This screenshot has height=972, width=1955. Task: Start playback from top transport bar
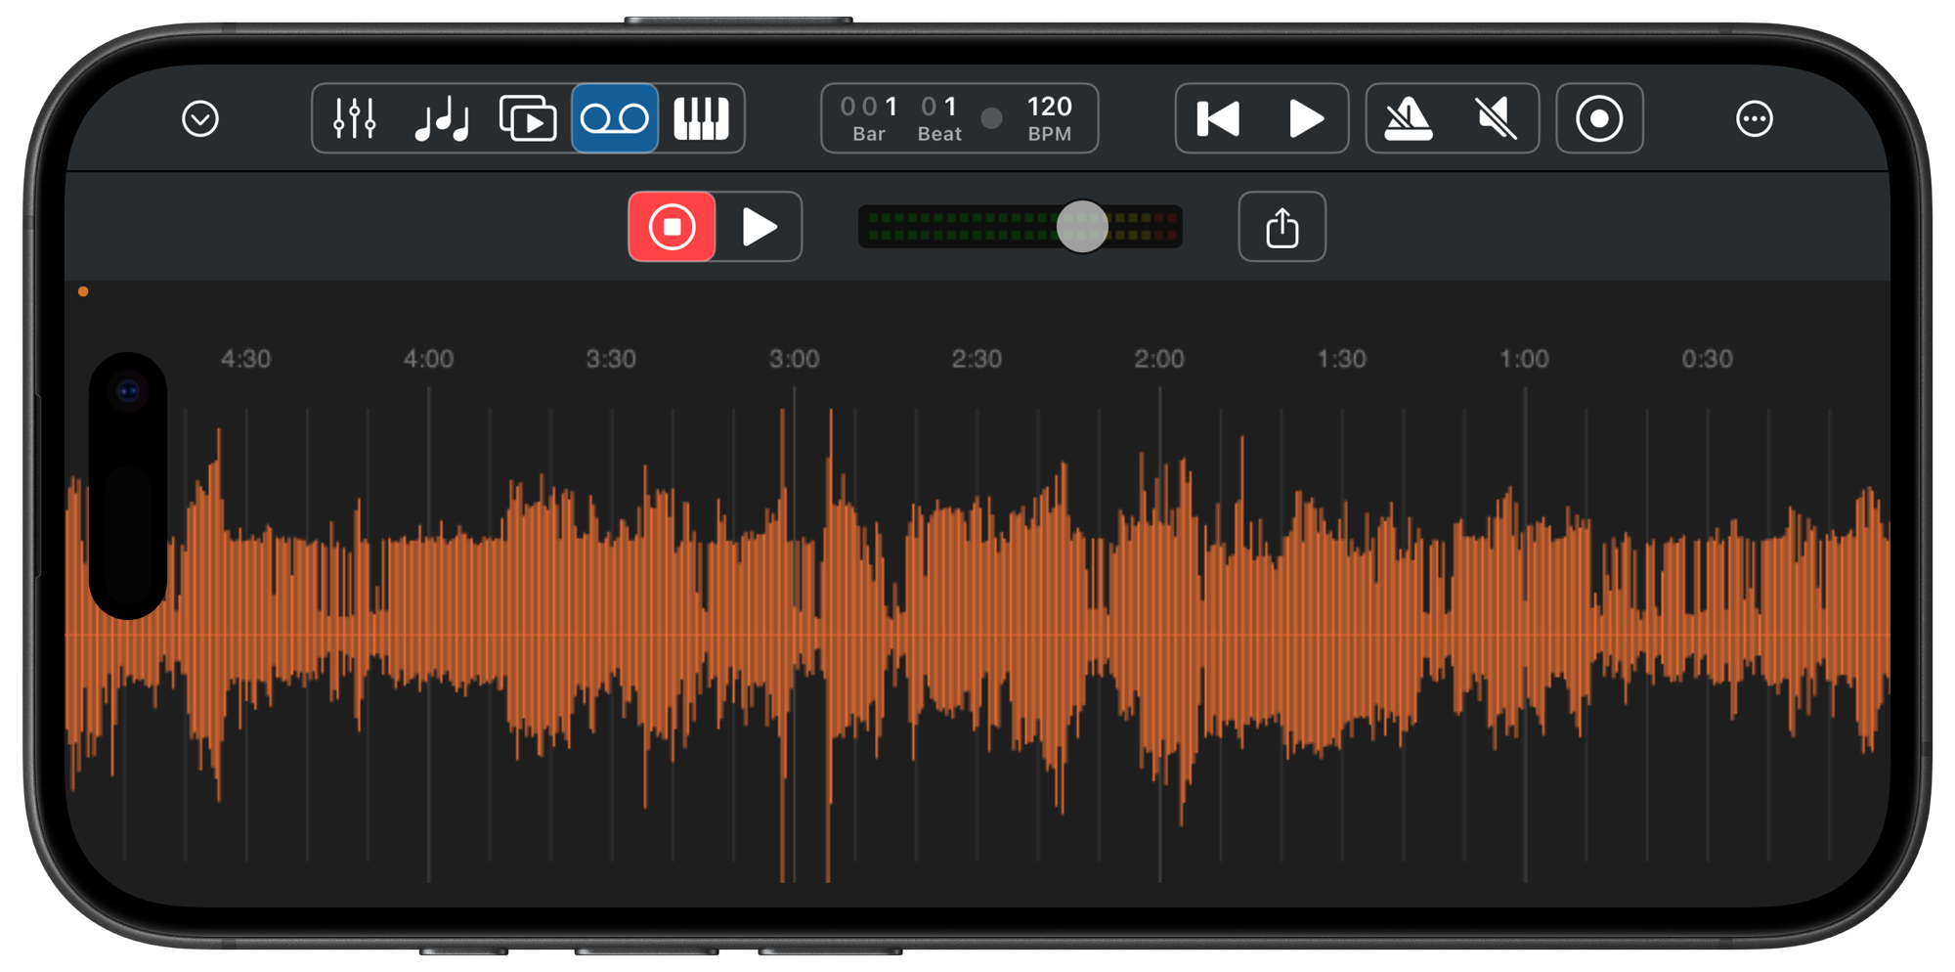1306,119
